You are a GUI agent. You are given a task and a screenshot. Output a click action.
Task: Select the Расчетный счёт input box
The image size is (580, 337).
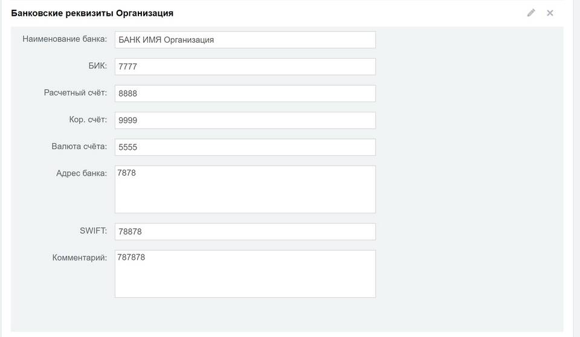tap(245, 94)
